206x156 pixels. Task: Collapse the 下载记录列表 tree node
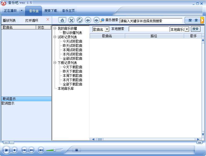pyautogui.click(x=55, y=63)
